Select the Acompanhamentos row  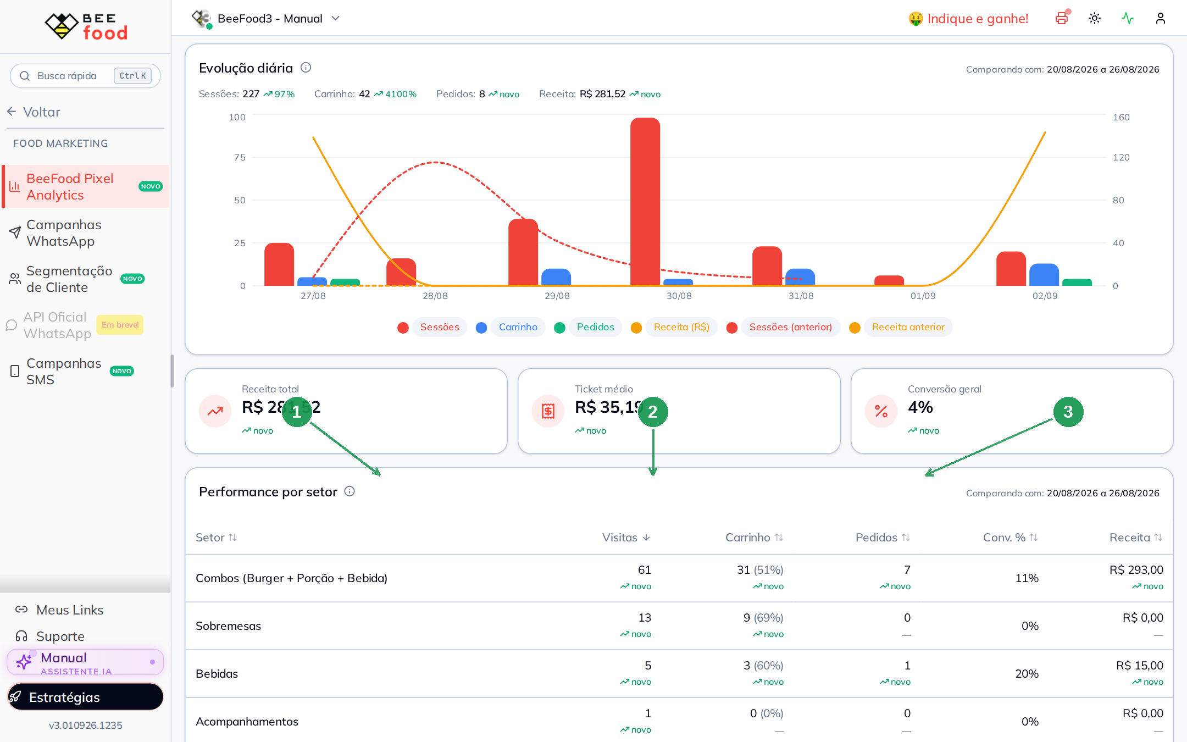click(x=679, y=721)
